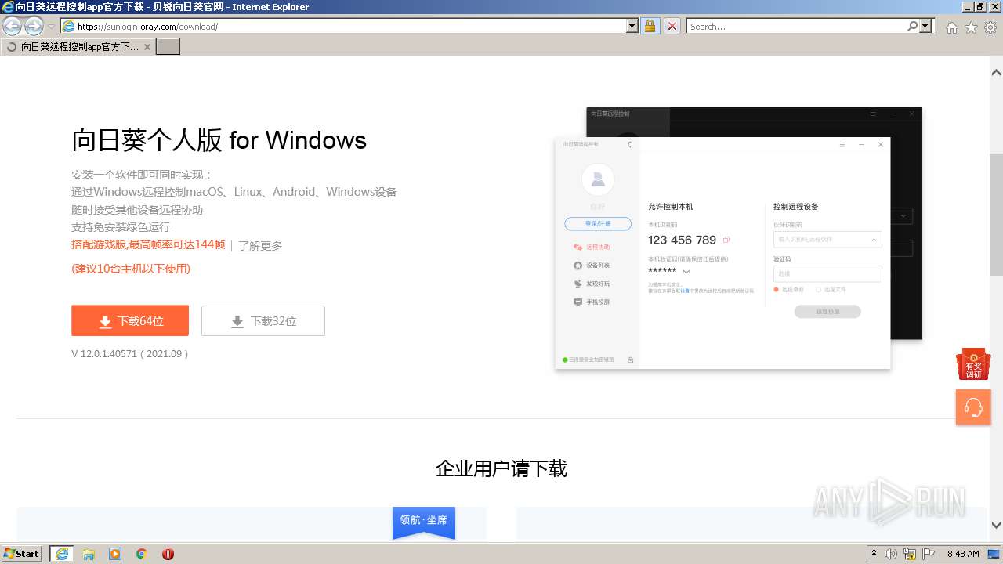The image size is (1003, 564).
Task: Open a new blank tab
Action: coord(168,47)
